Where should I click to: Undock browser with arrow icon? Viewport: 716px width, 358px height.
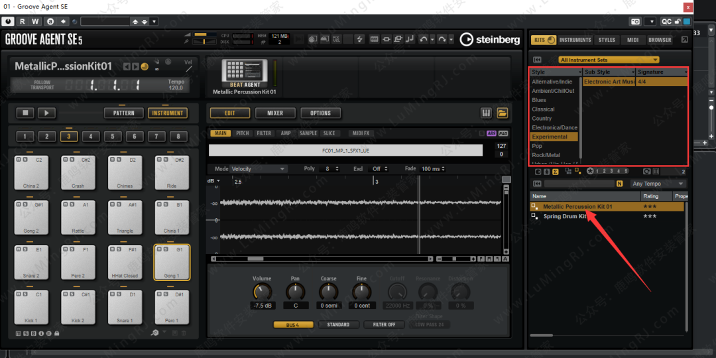(684, 40)
